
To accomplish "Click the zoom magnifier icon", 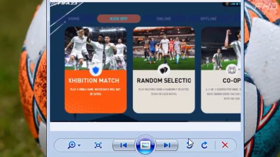I will [x=72, y=145].
